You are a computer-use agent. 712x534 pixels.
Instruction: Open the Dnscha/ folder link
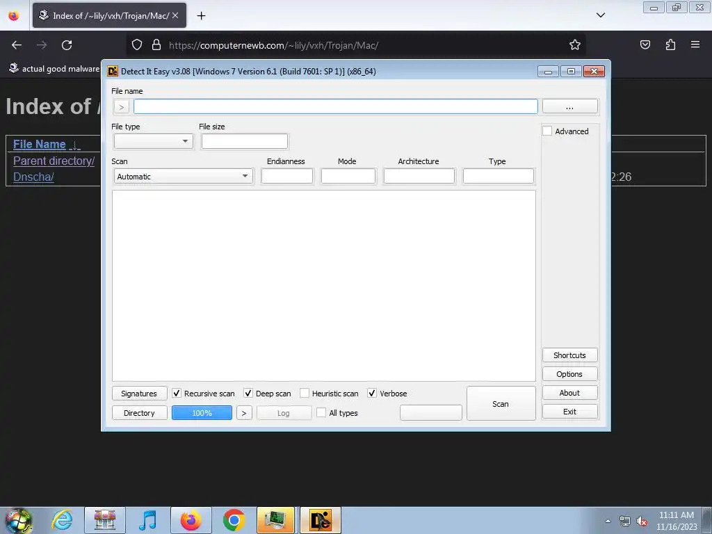click(33, 177)
